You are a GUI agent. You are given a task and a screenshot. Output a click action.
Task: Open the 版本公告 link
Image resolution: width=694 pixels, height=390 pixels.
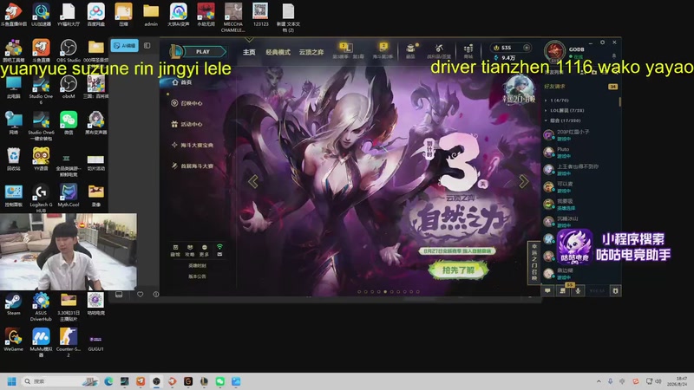point(197,276)
